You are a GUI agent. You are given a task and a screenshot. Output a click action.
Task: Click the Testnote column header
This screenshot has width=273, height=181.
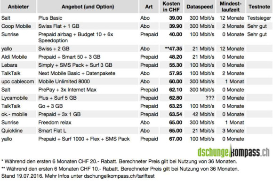(x=259, y=7)
